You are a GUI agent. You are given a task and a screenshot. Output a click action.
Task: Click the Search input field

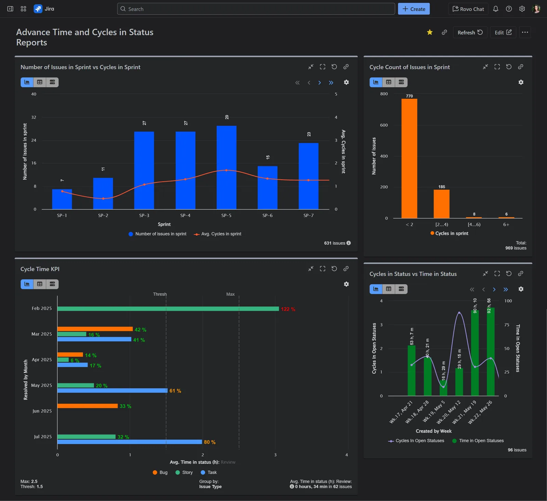[x=256, y=9]
